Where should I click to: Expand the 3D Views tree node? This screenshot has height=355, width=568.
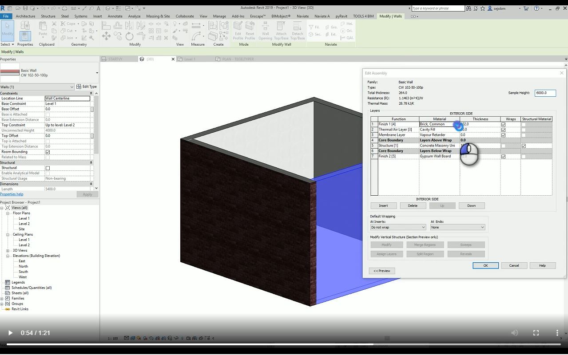click(x=8, y=250)
